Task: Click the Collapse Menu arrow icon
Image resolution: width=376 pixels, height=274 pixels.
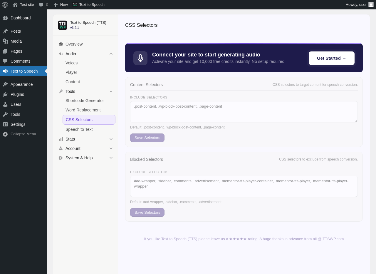Action: coord(5,134)
